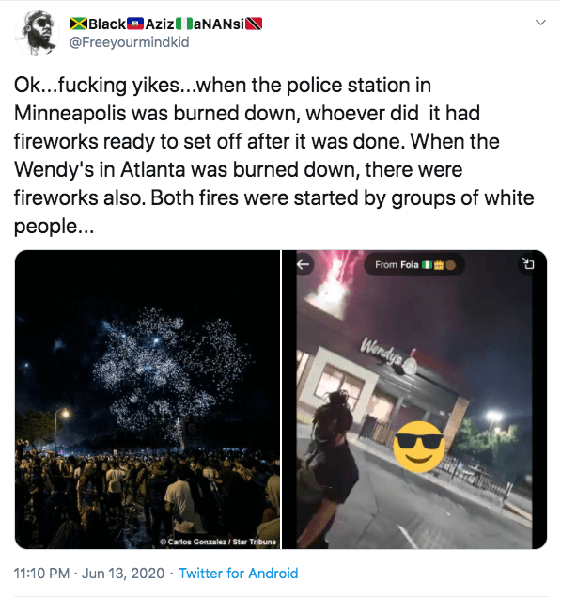The height and width of the screenshot is (598, 561).
Task: Click the Trinidad flag emoji in name
Action: [x=254, y=24]
